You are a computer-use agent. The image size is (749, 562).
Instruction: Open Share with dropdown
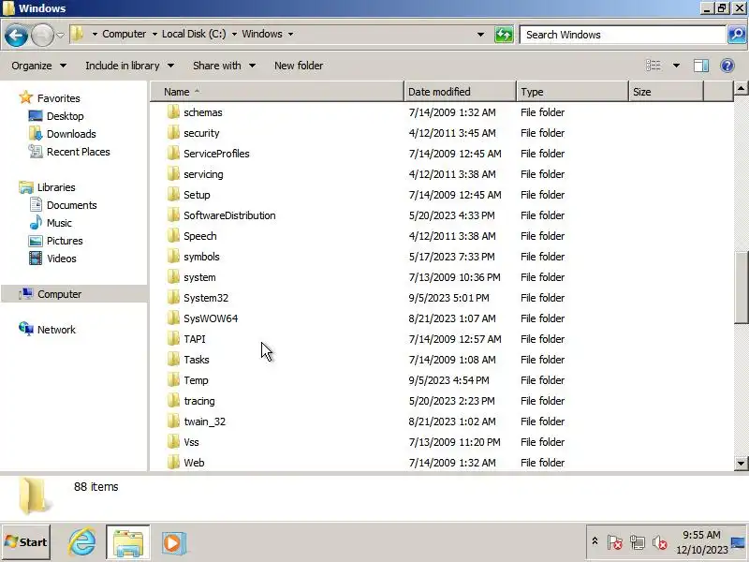(224, 66)
